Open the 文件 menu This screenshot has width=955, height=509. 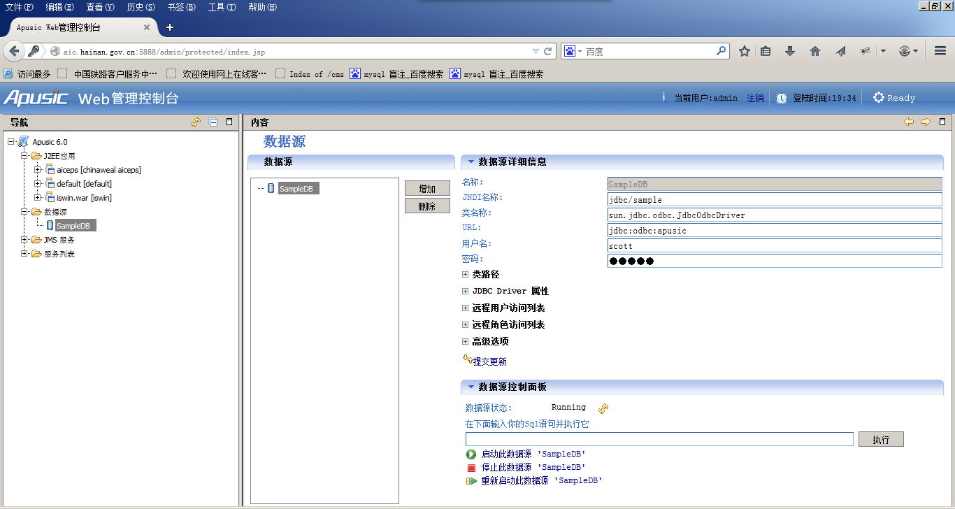(x=19, y=7)
